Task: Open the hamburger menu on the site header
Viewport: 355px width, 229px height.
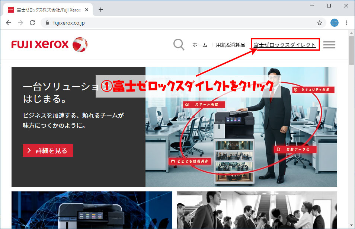Action: pos(329,45)
